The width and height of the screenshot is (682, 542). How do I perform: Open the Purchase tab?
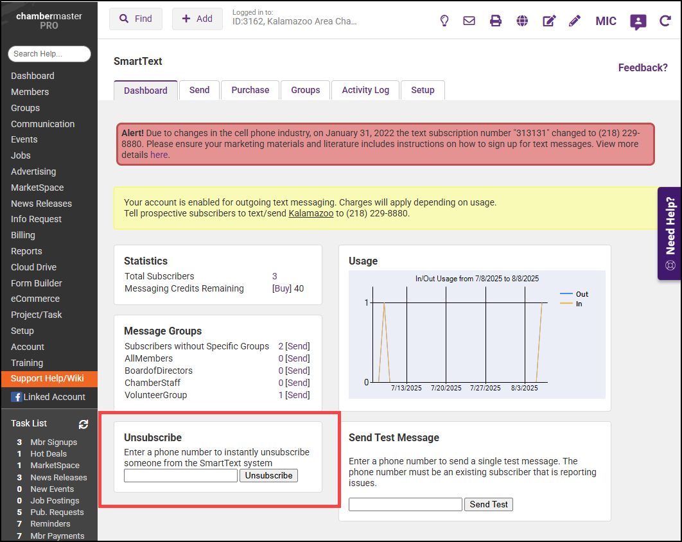tap(250, 90)
